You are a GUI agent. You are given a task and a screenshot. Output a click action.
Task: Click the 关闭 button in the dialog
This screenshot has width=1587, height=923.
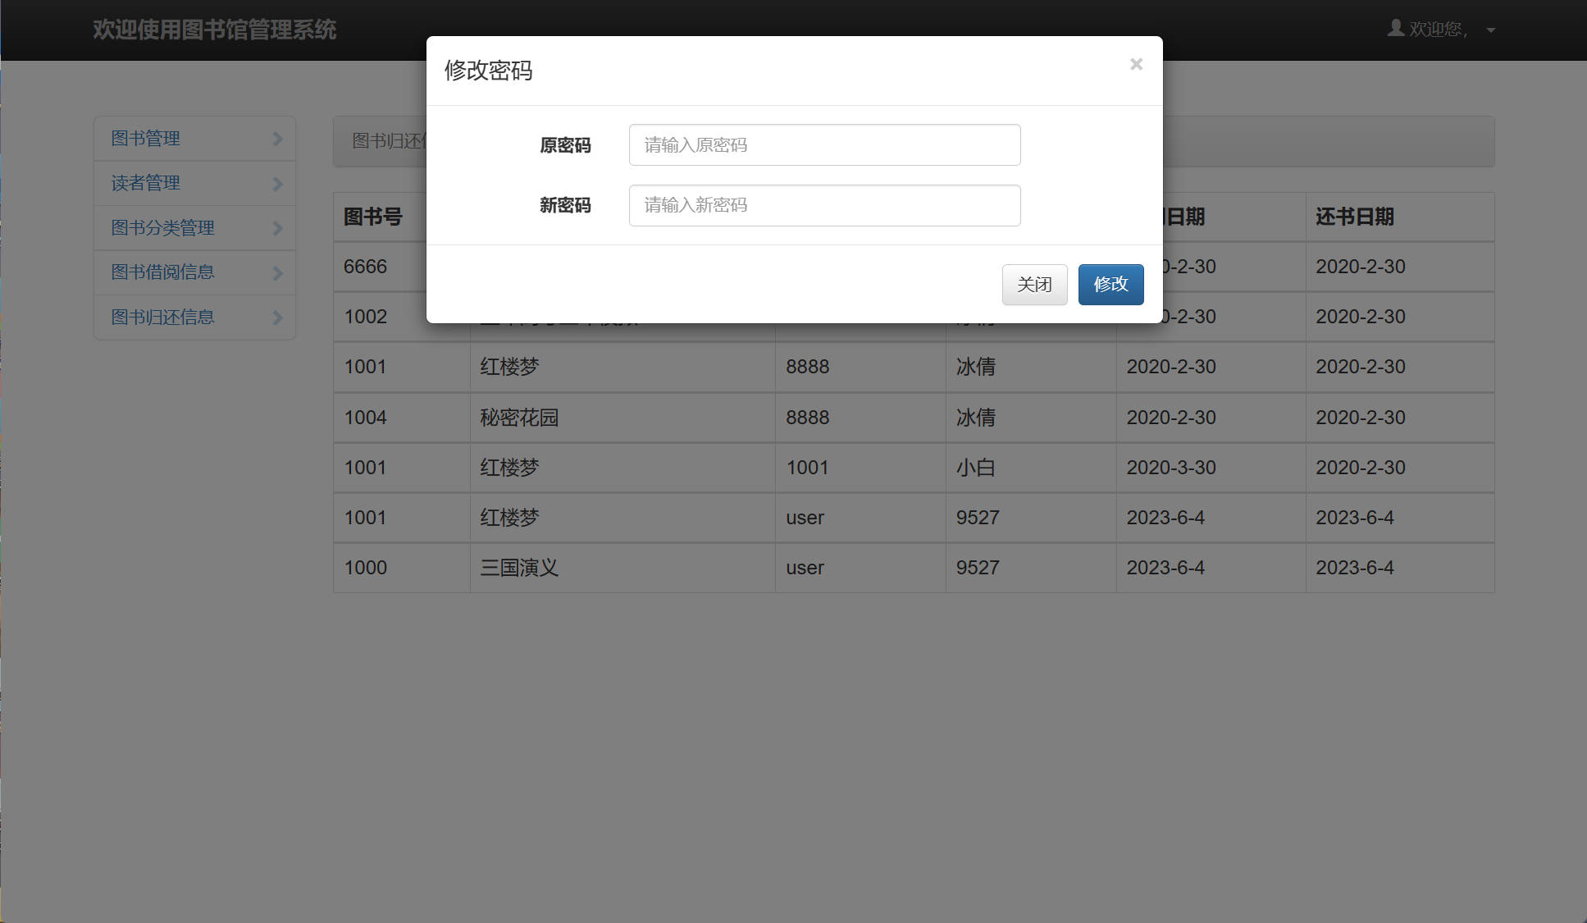tap(1034, 285)
